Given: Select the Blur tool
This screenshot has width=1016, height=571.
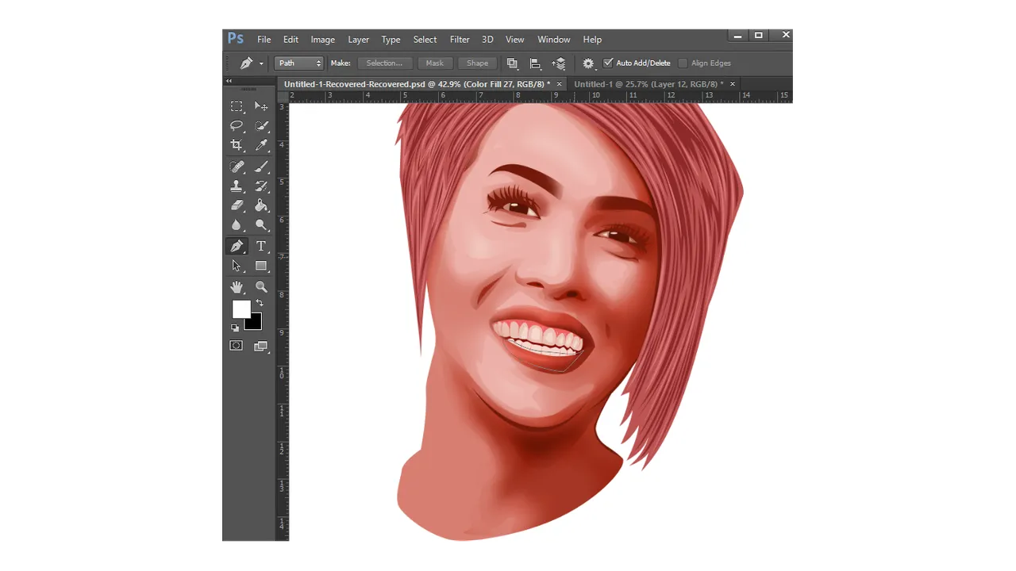Looking at the screenshot, I should point(237,225).
